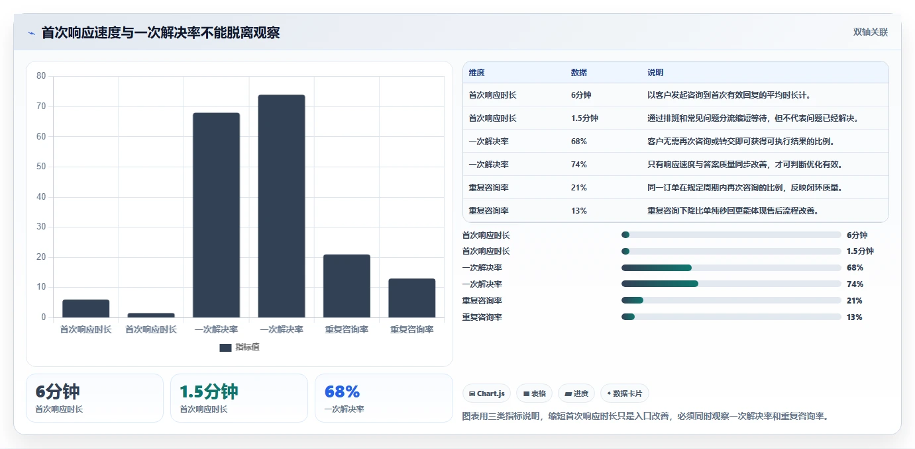The height and width of the screenshot is (449, 915).
Task: Click the 68% cell in the table
Action: [578, 142]
